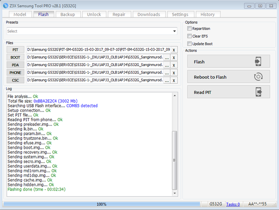
Task: Enable the Repartition checkbox
Action: coord(189,29)
